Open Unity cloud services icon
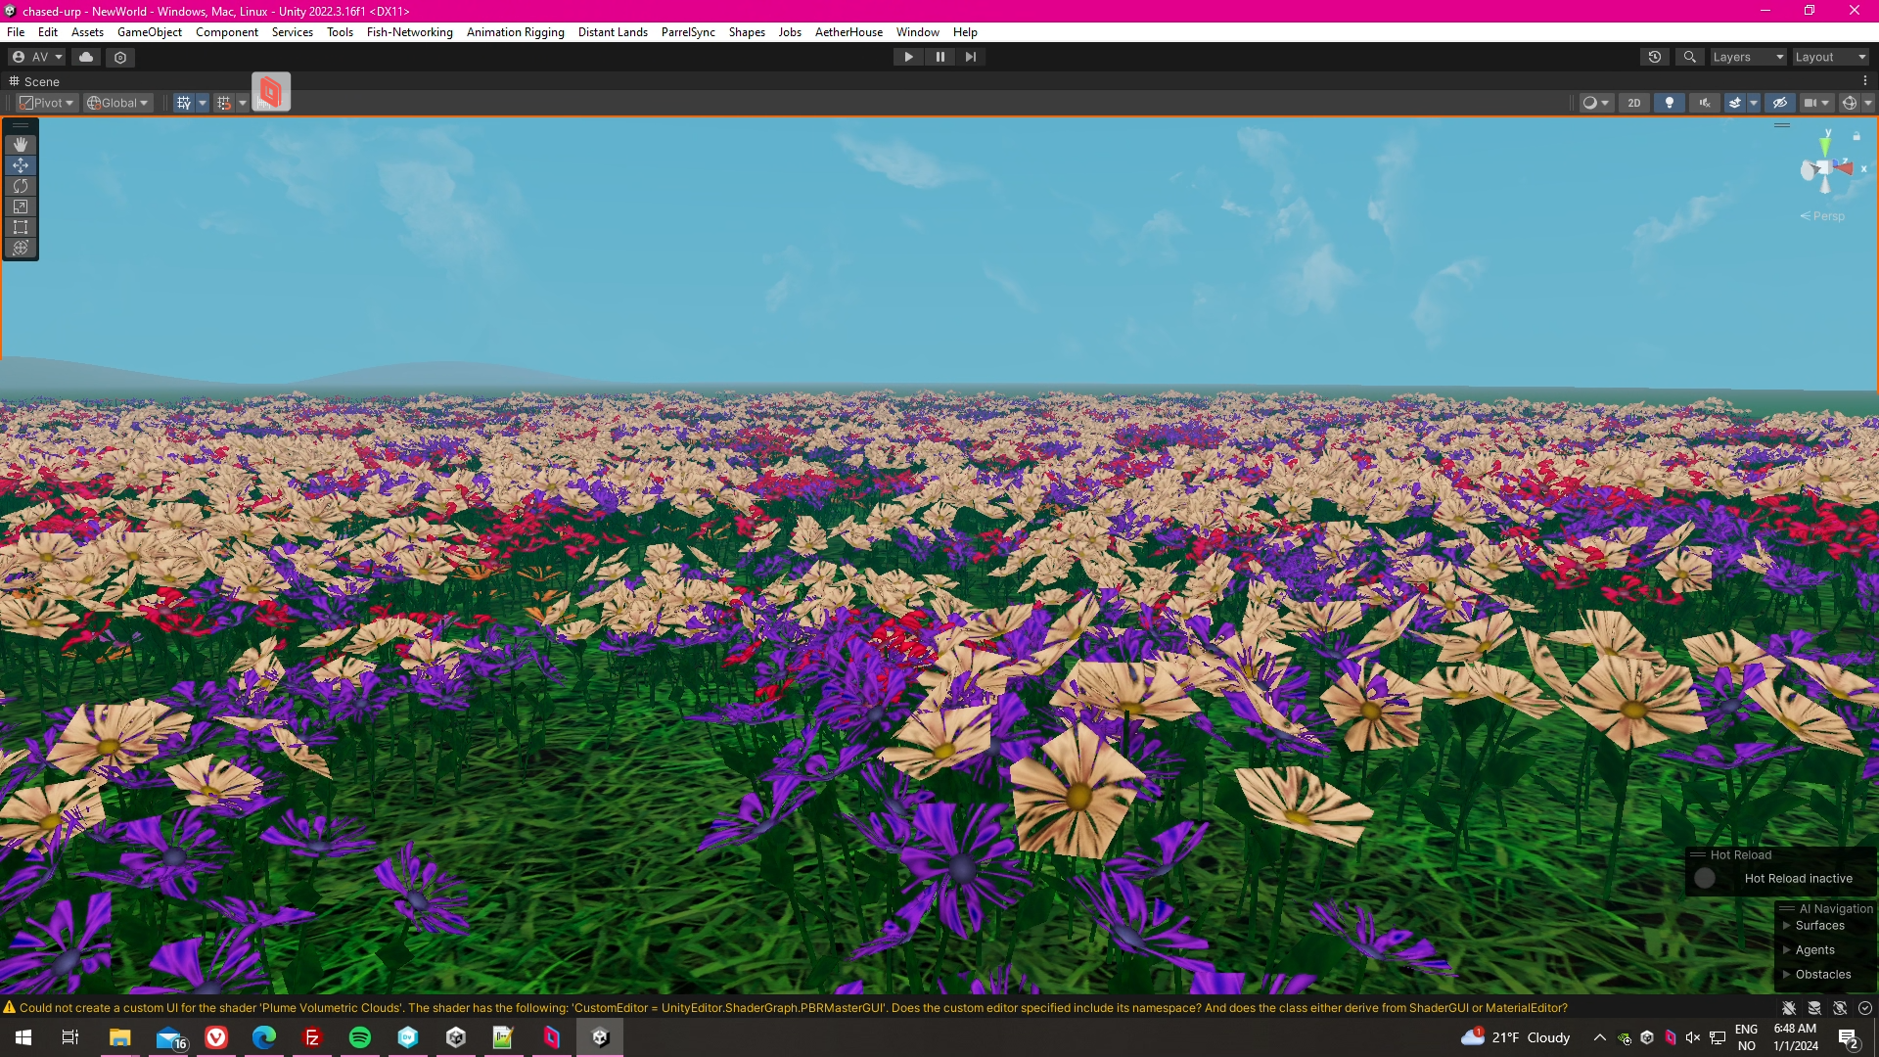This screenshot has height=1057, width=1879. point(86,57)
